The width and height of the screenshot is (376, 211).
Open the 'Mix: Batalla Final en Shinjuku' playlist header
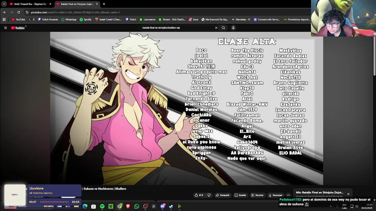click(x=320, y=193)
